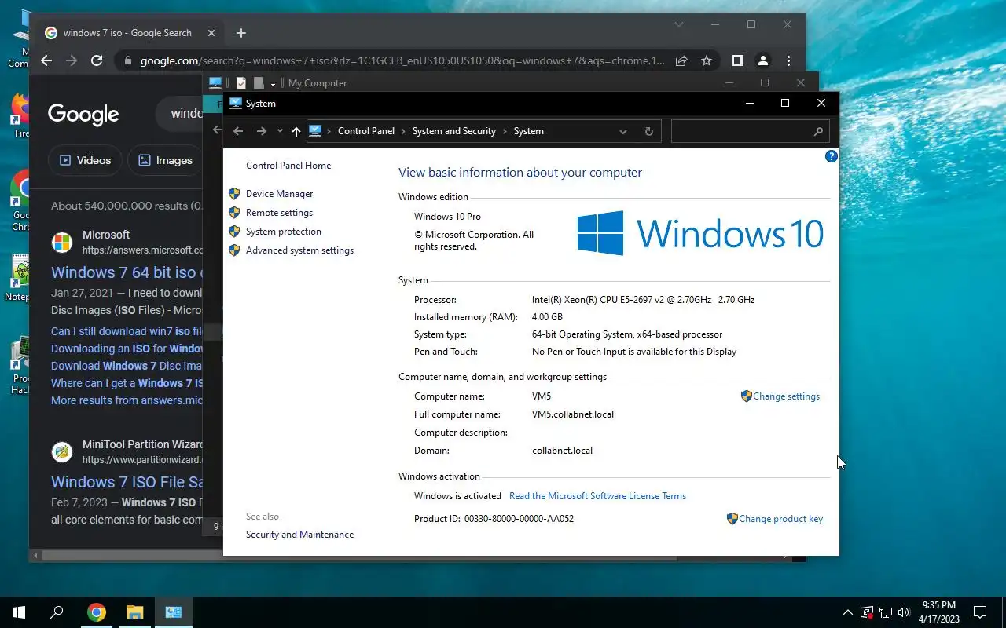Image resolution: width=1006 pixels, height=628 pixels.
Task: Click Chrome back button
Action: [46, 60]
